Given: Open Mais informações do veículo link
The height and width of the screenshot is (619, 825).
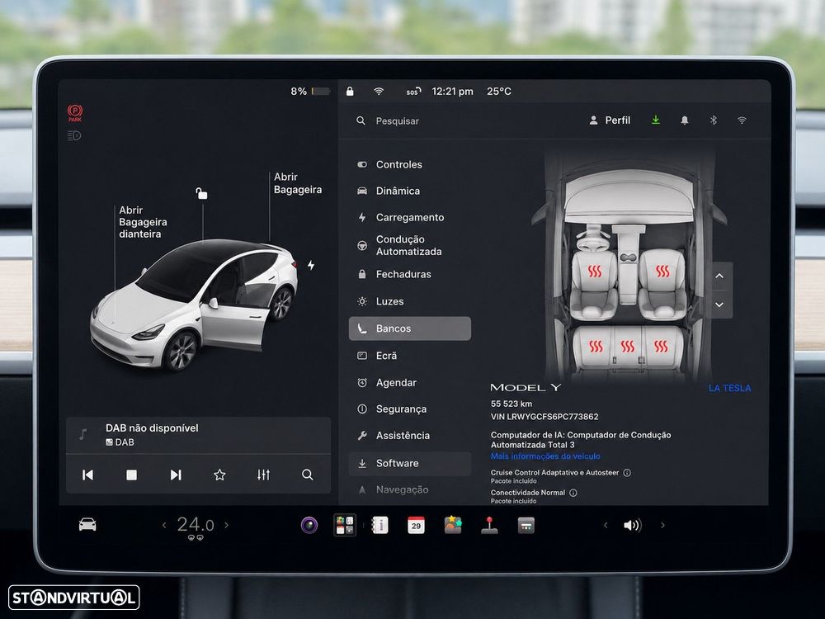Looking at the screenshot, I should click(x=545, y=456).
